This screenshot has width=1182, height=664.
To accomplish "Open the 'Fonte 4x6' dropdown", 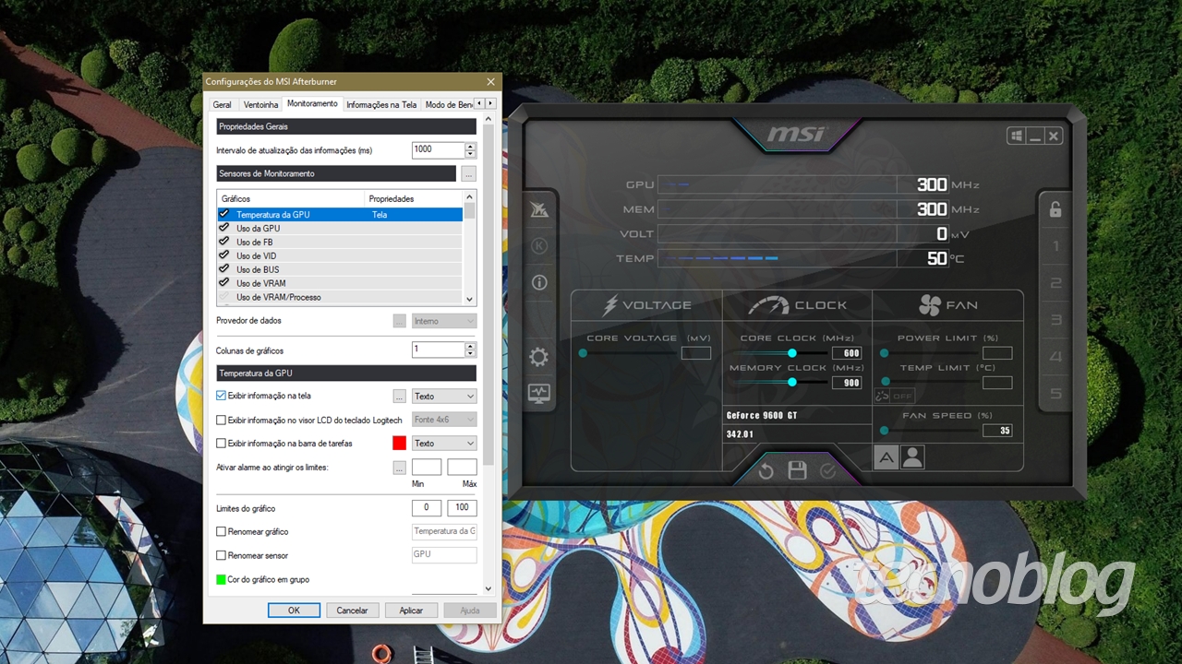I will click(444, 420).
